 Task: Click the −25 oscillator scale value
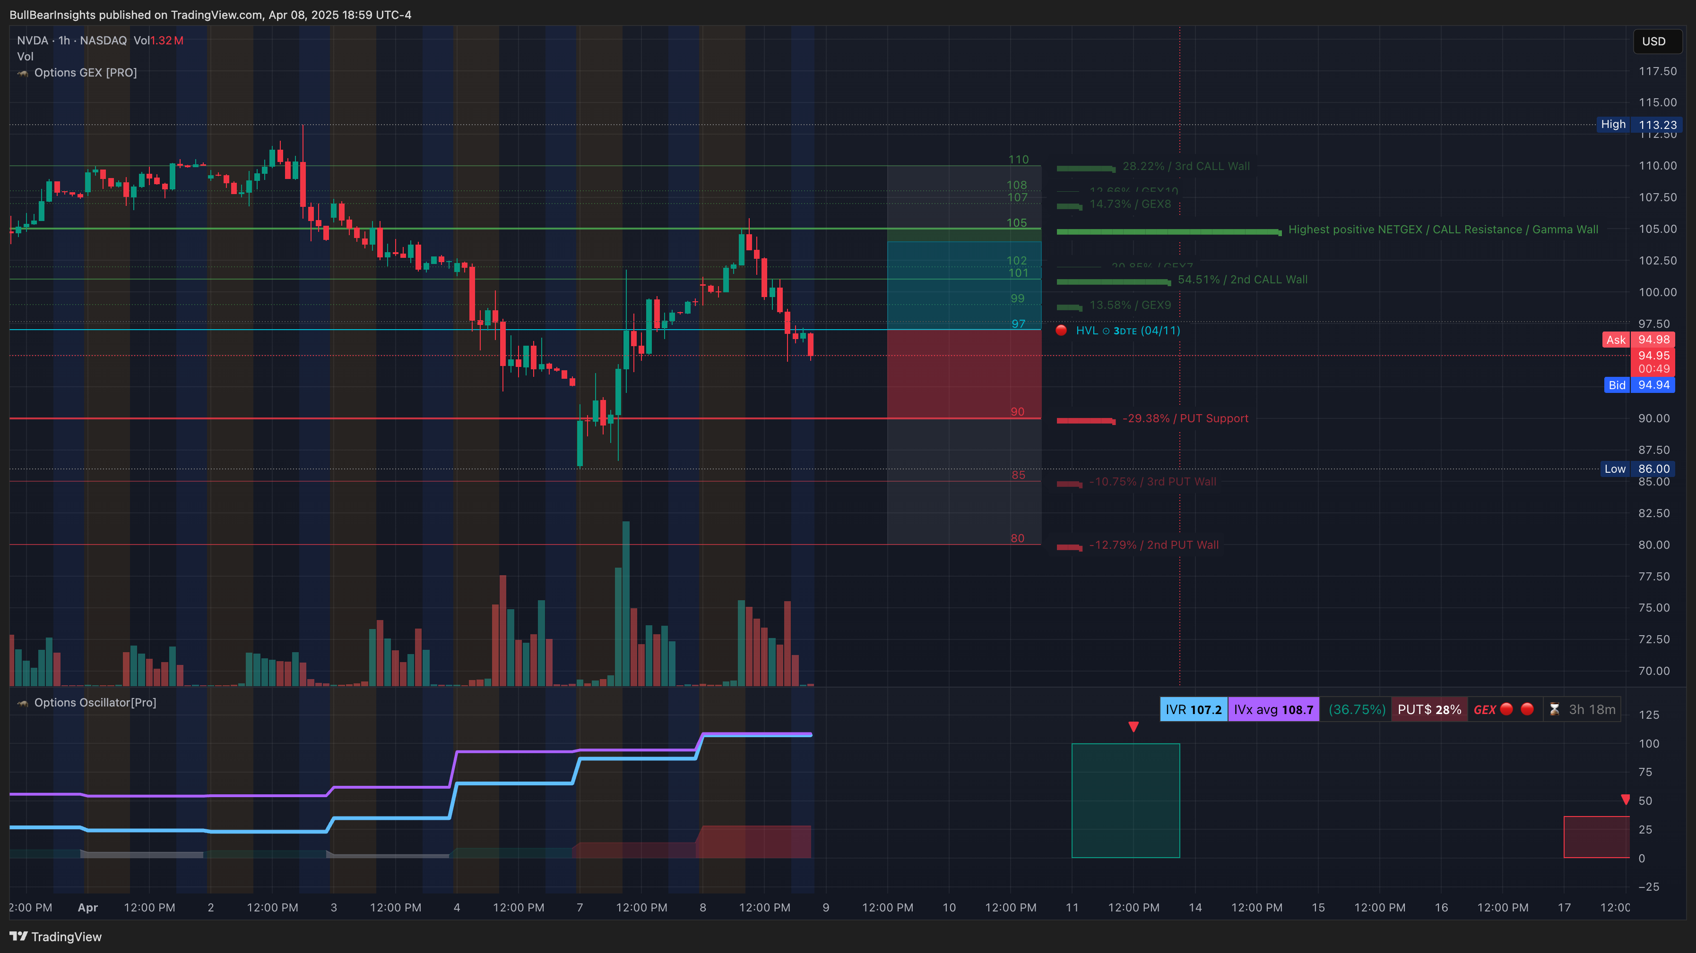click(1649, 886)
